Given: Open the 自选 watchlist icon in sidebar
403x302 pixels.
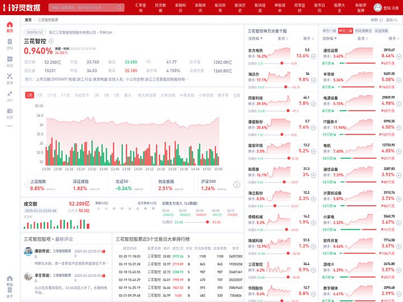Looking at the screenshot, I should [10, 59].
